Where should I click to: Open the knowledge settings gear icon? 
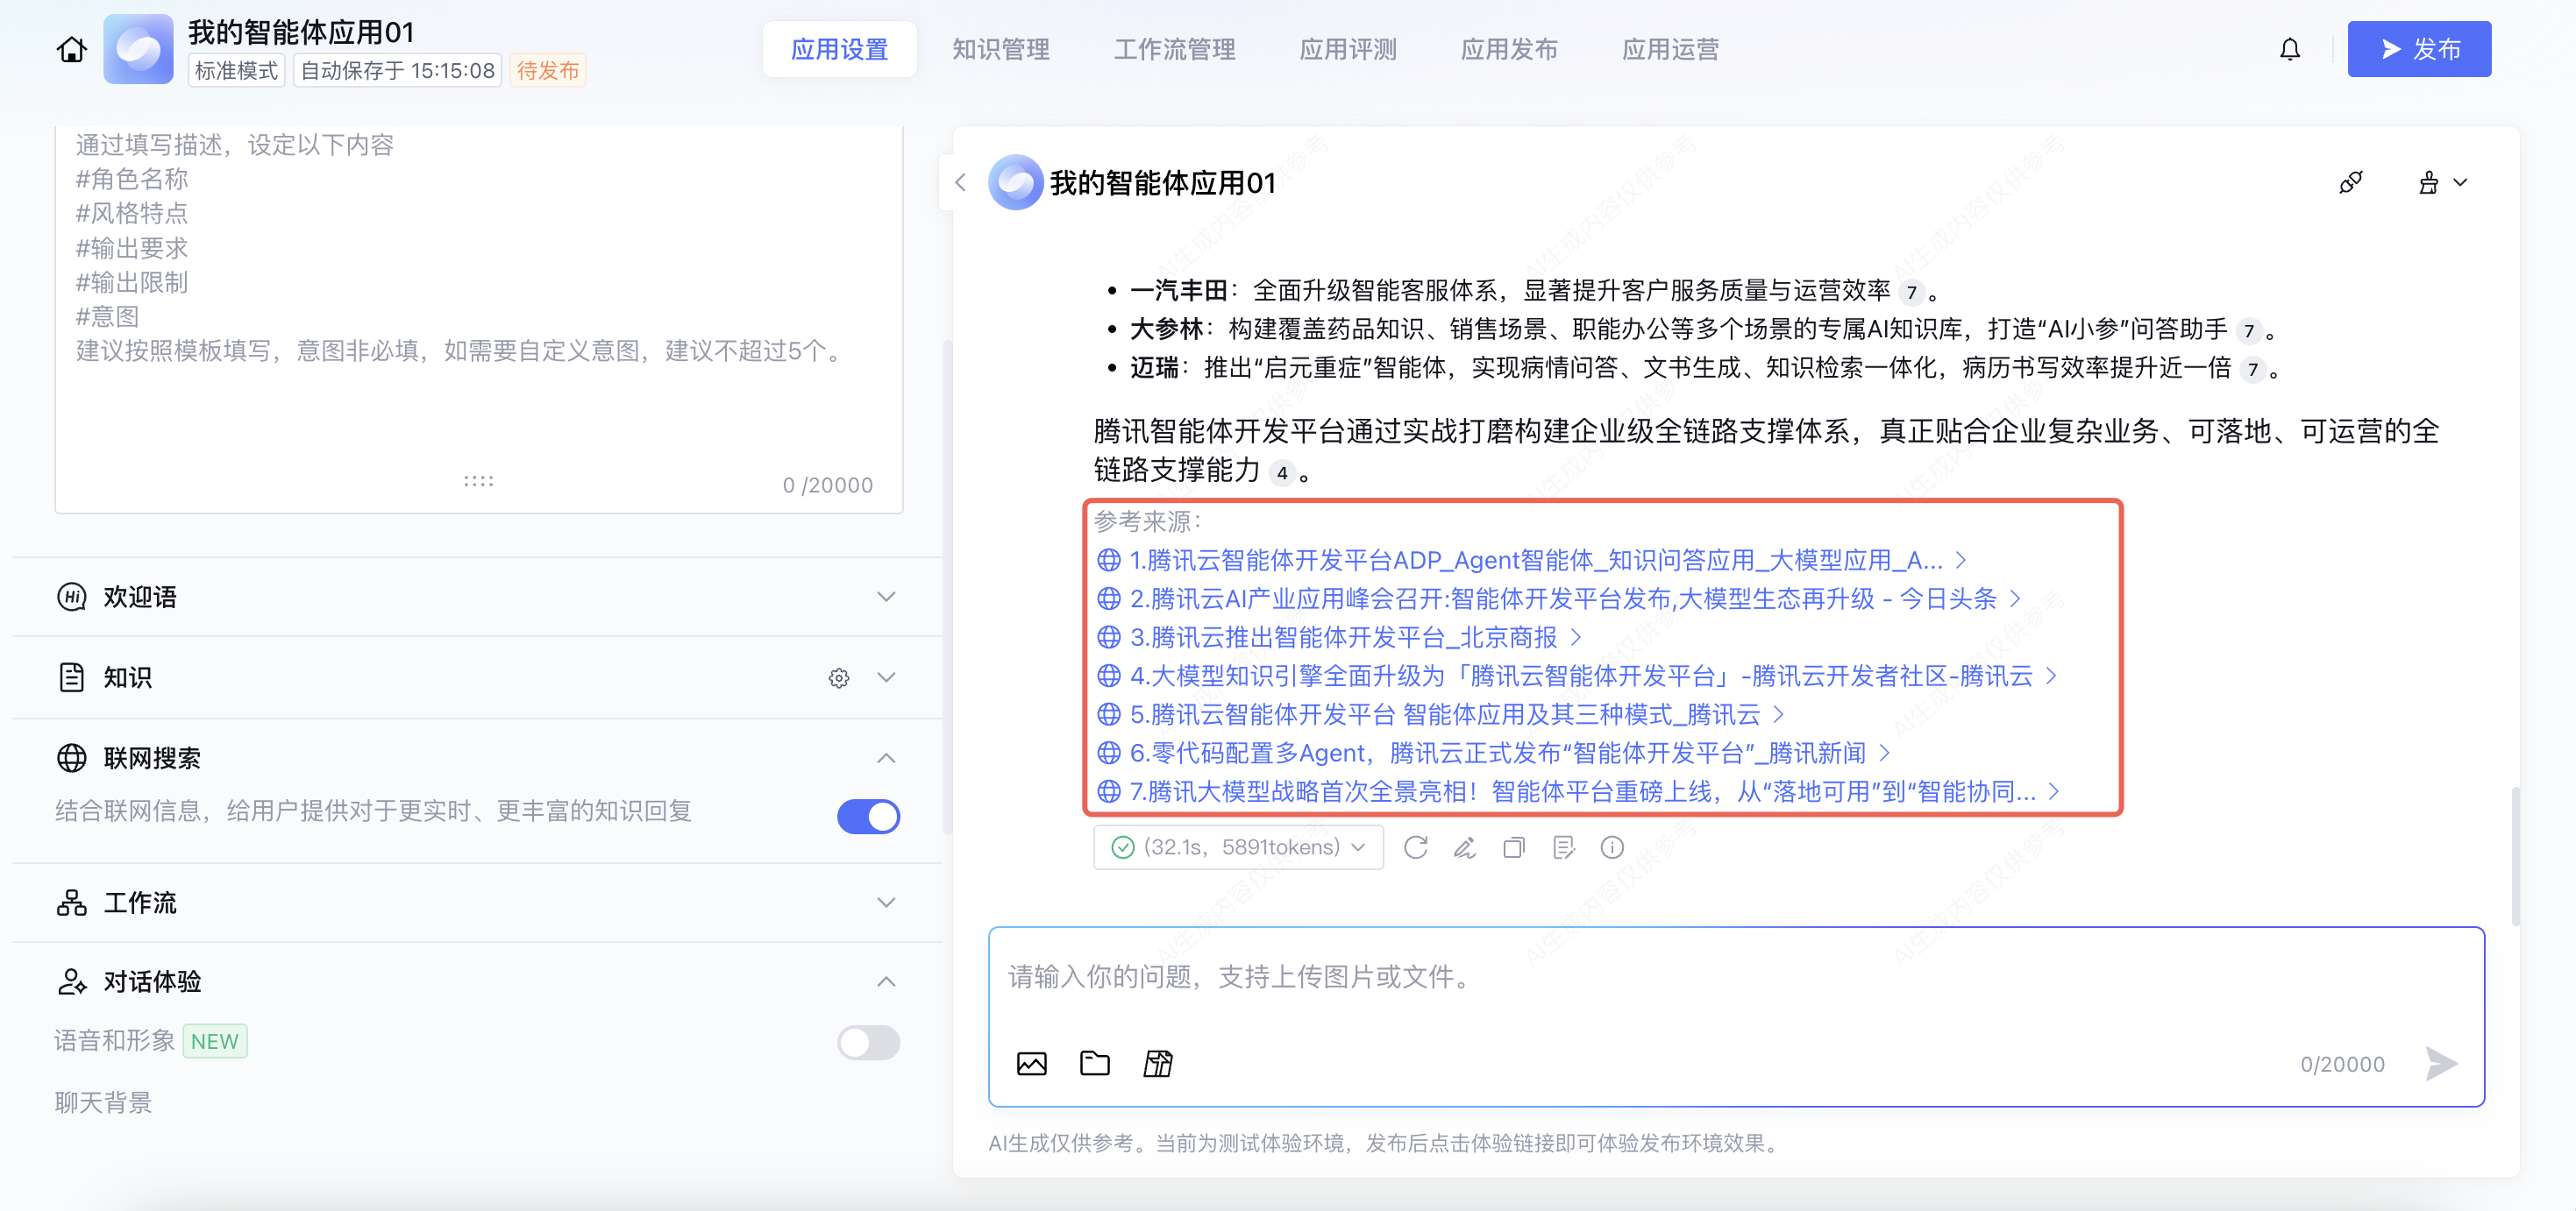[x=838, y=678]
